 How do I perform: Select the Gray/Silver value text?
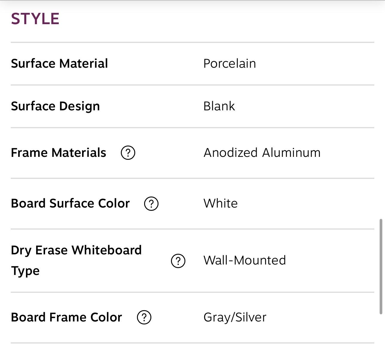[x=235, y=317]
